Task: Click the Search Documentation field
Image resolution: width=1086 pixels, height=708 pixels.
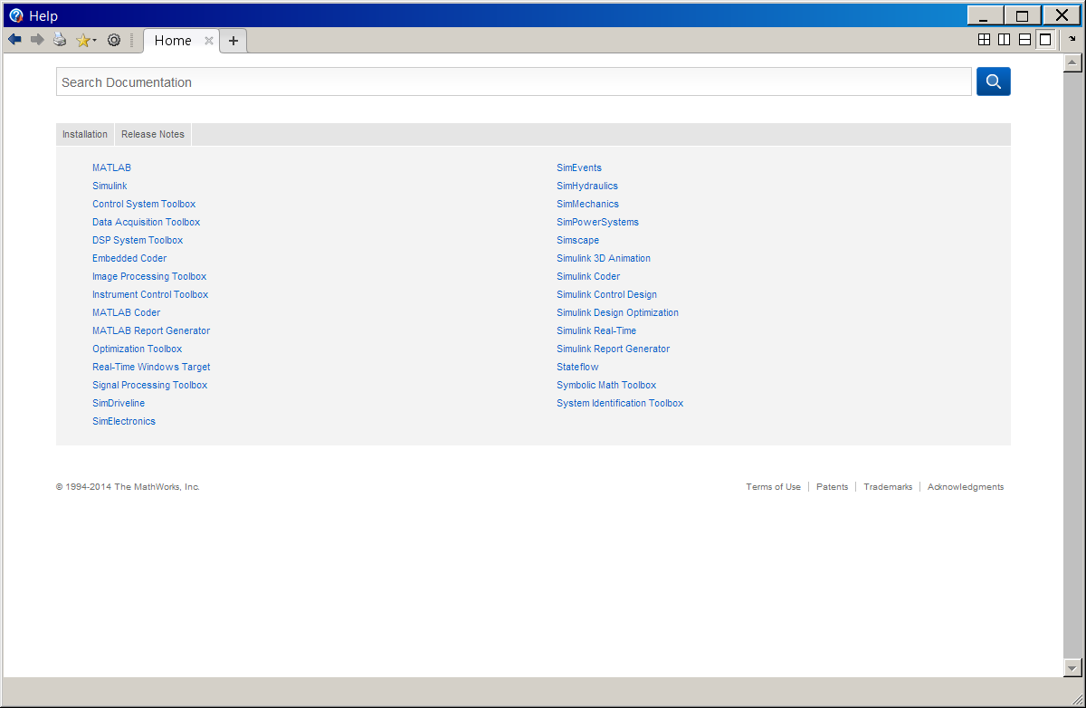Action: 514,82
